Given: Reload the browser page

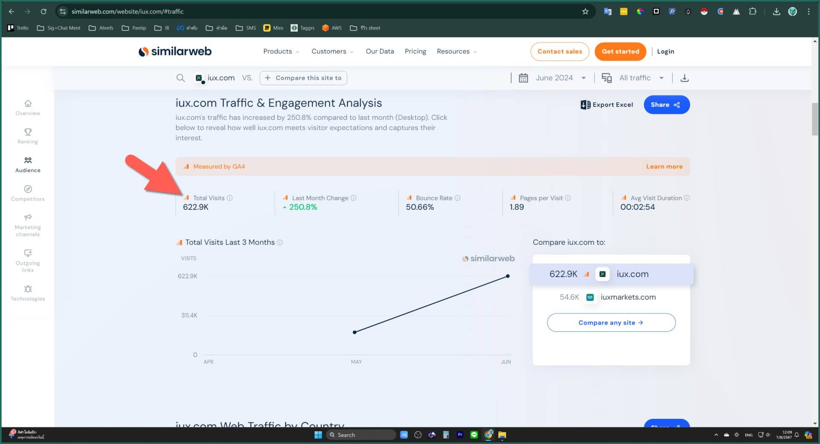Looking at the screenshot, I should [43, 12].
